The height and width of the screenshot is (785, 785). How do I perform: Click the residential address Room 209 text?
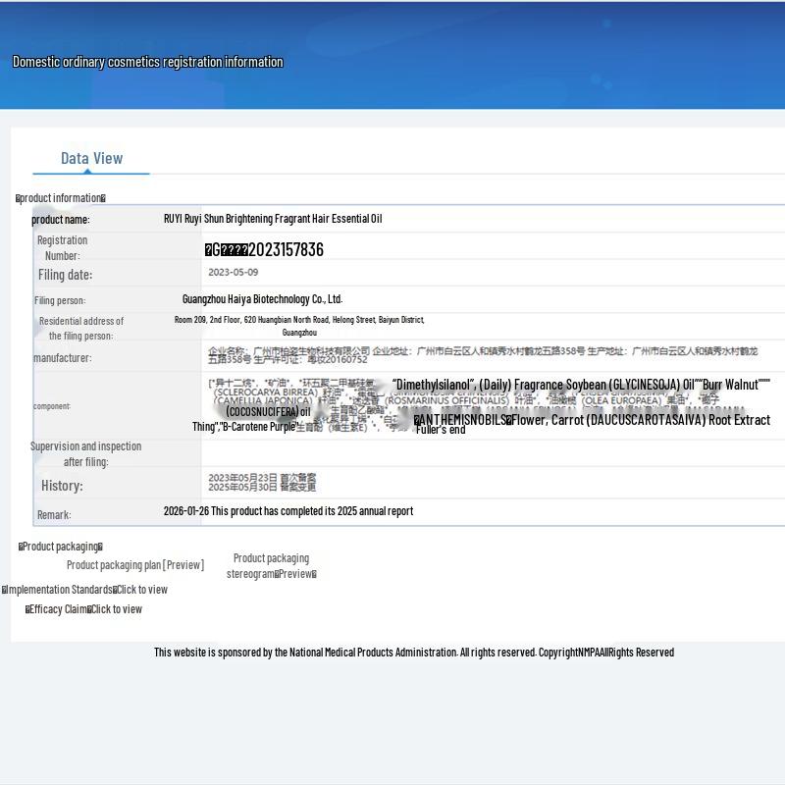tap(299, 320)
